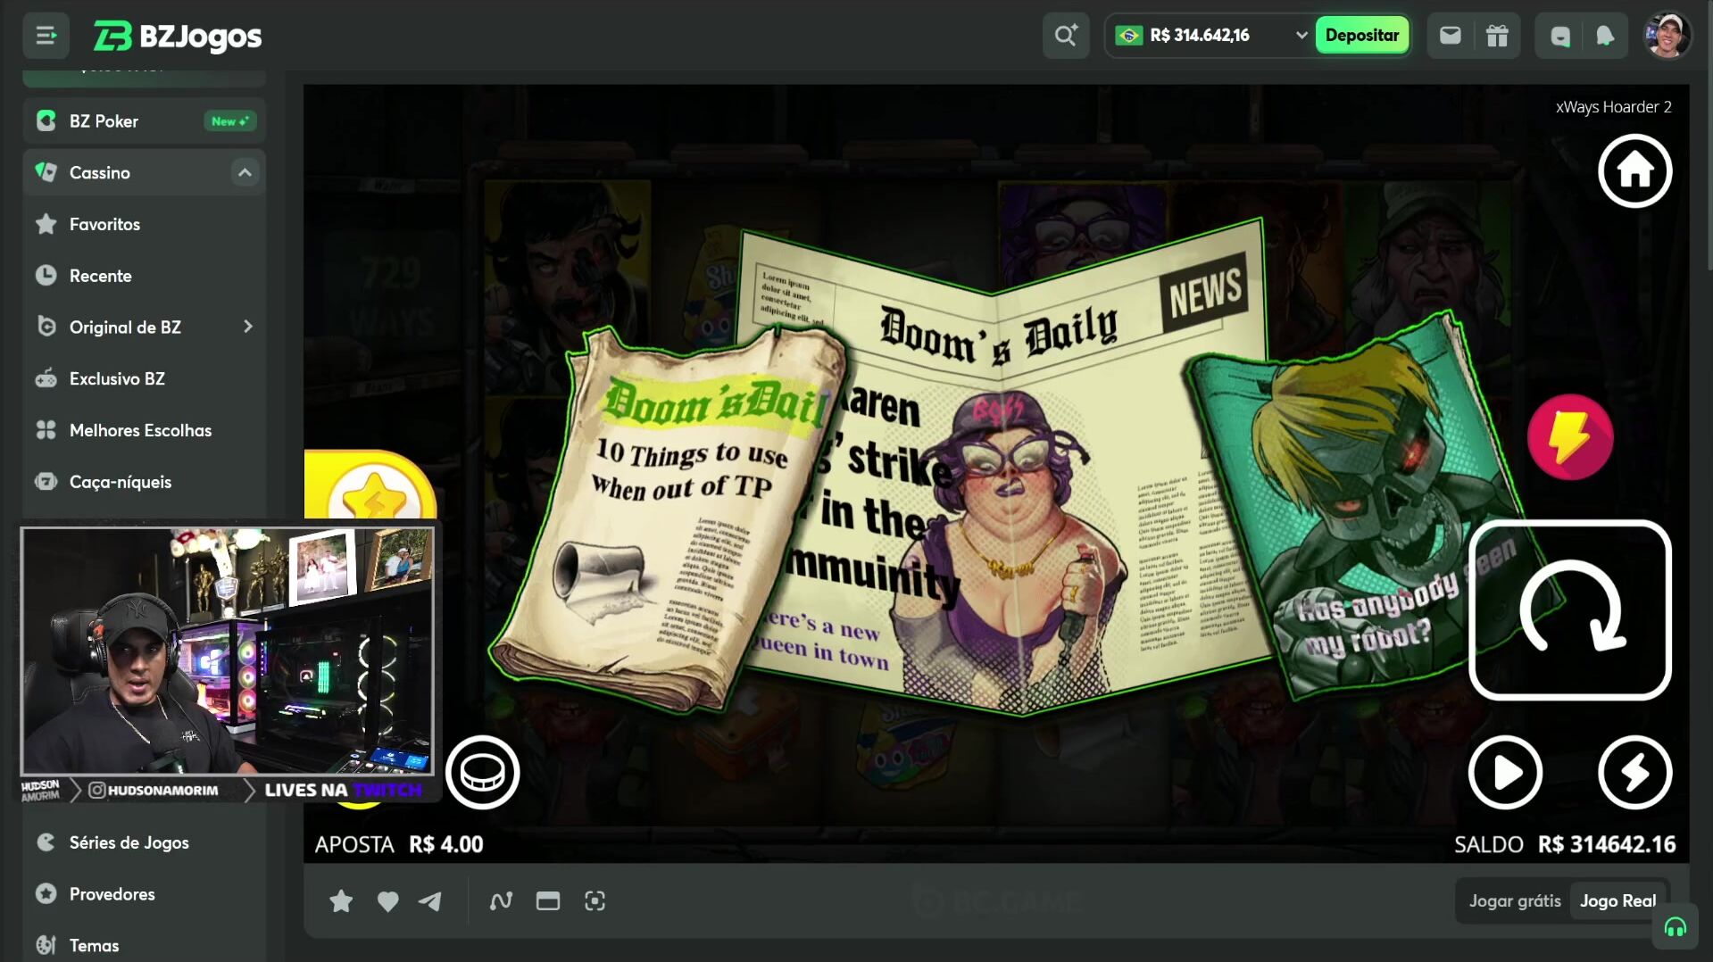Toggle the sidebar hamburger menu

coord(46,36)
